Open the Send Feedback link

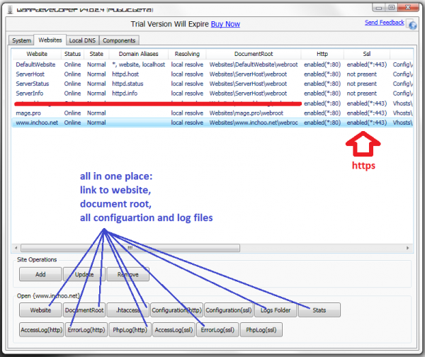(x=385, y=23)
